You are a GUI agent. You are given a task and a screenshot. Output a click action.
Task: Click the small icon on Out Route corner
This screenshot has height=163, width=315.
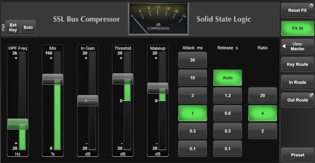click(x=311, y=95)
